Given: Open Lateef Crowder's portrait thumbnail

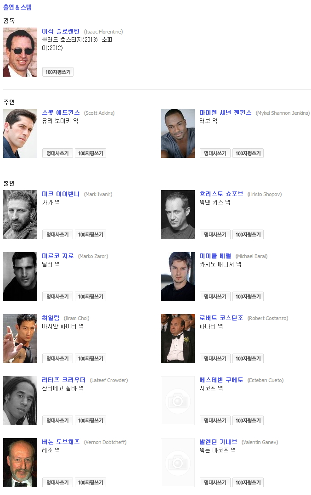Looking at the screenshot, I should coord(20,400).
